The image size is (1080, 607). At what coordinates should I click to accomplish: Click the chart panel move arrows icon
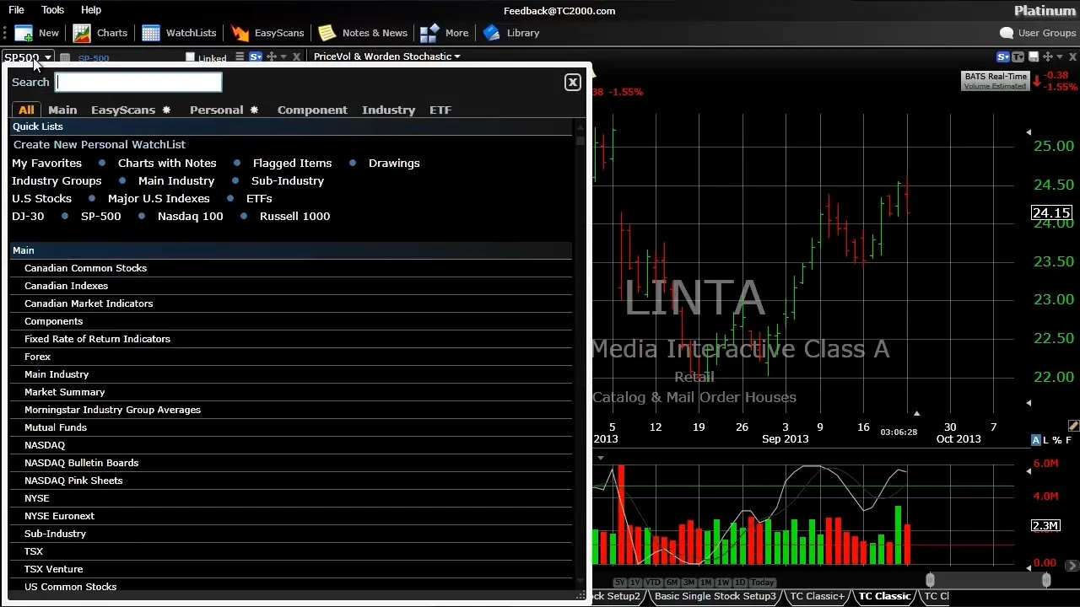(x=1048, y=56)
